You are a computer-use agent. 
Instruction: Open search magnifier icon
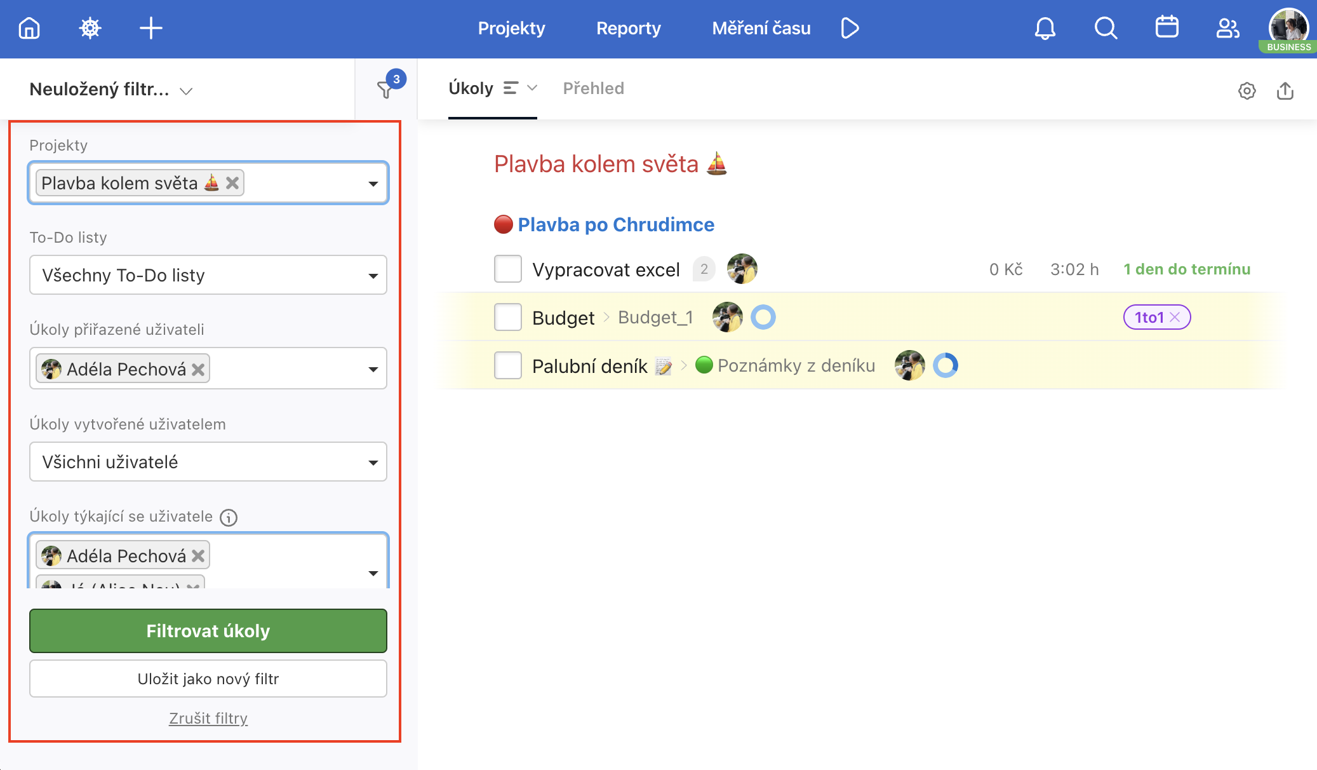click(1106, 28)
